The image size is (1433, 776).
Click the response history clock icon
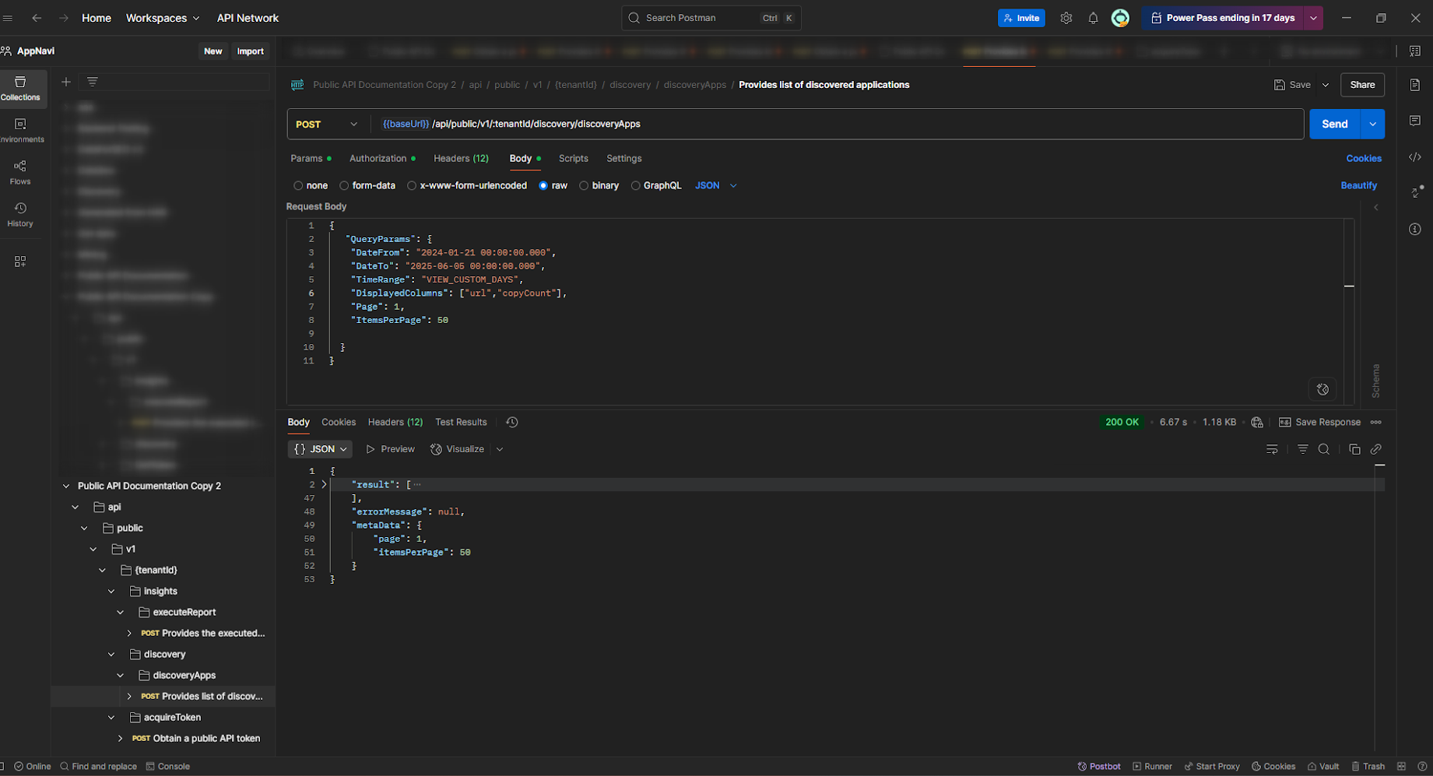(511, 422)
